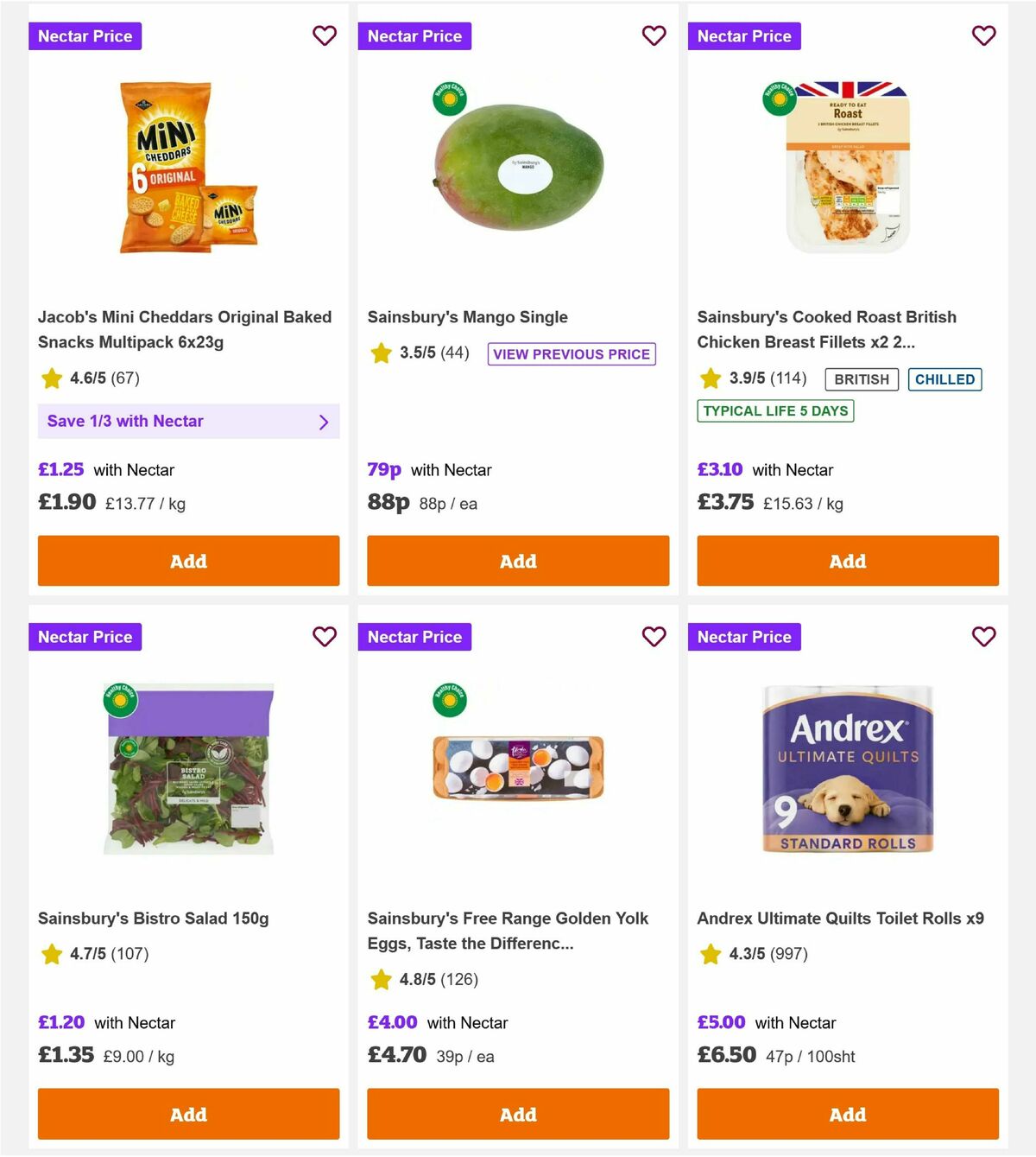Click the heart icon for Roast Chicken Breast Fillets
Screen dimensions: 1036x1157
point(984,35)
